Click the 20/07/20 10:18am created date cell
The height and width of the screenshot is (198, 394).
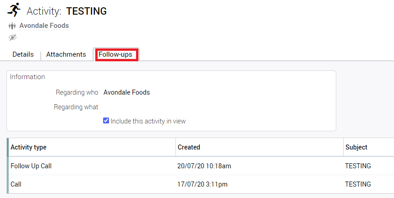(x=204, y=166)
